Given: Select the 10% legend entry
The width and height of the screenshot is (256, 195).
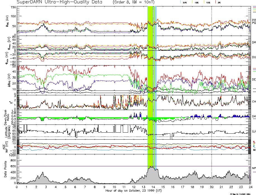Looking at the screenshot, I should coord(208,3).
